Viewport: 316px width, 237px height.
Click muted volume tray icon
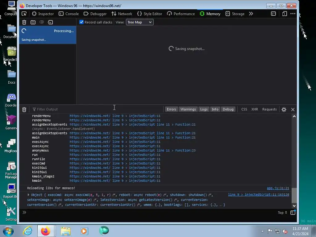pos(285,231)
